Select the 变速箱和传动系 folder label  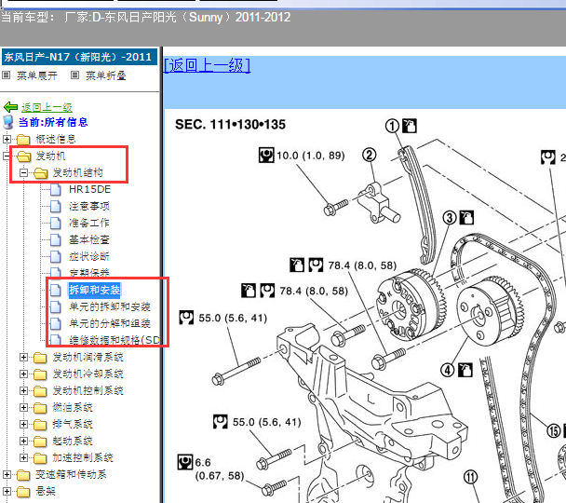pyautogui.click(x=71, y=474)
